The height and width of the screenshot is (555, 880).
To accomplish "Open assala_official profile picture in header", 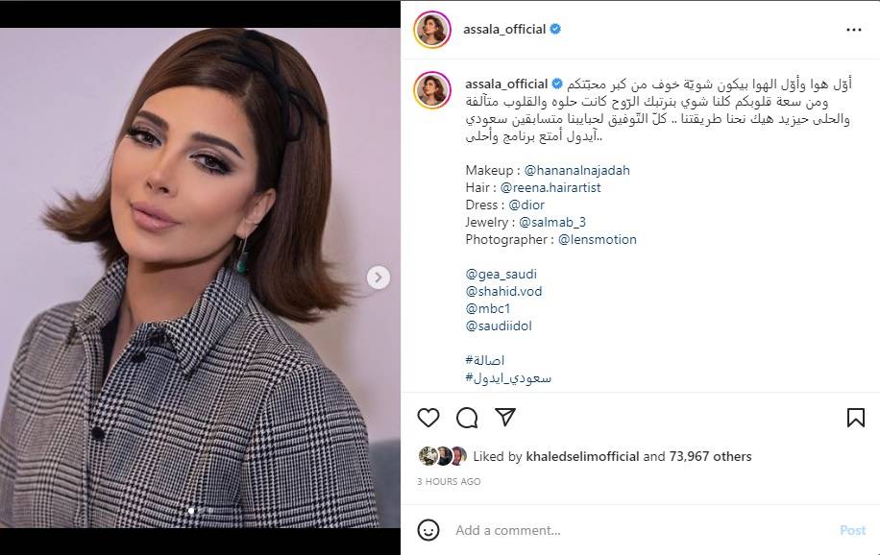I will 432,29.
